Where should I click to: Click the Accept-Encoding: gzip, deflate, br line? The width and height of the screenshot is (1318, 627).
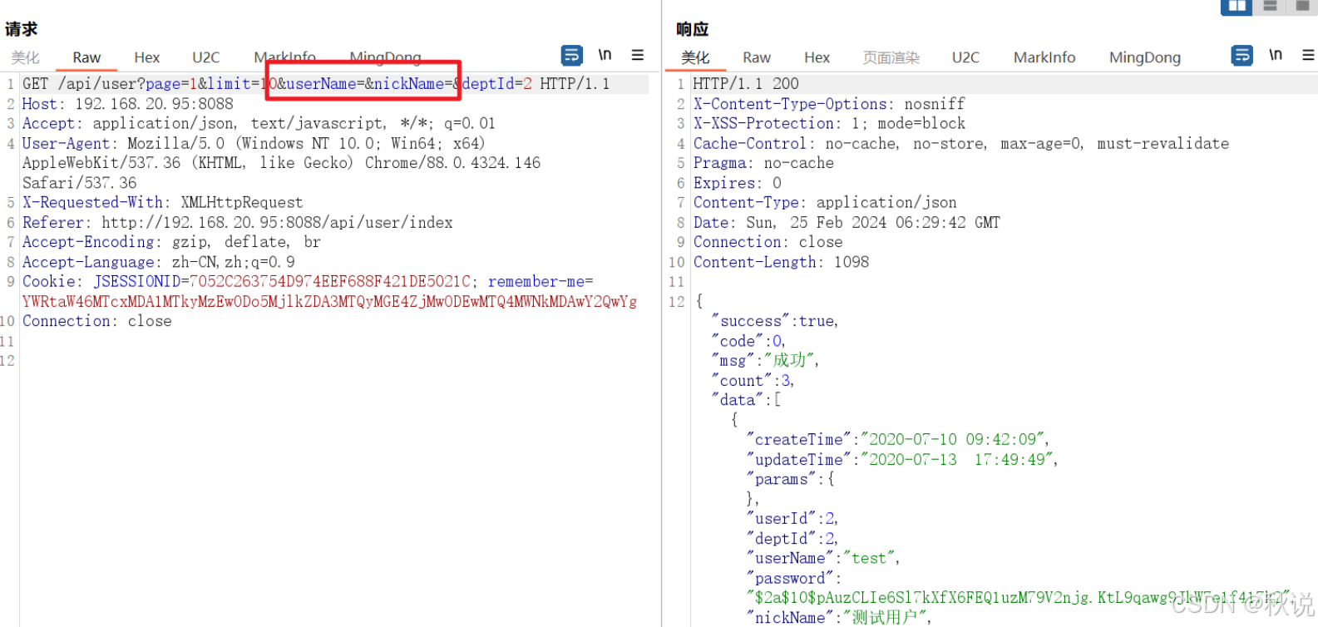coord(171,242)
